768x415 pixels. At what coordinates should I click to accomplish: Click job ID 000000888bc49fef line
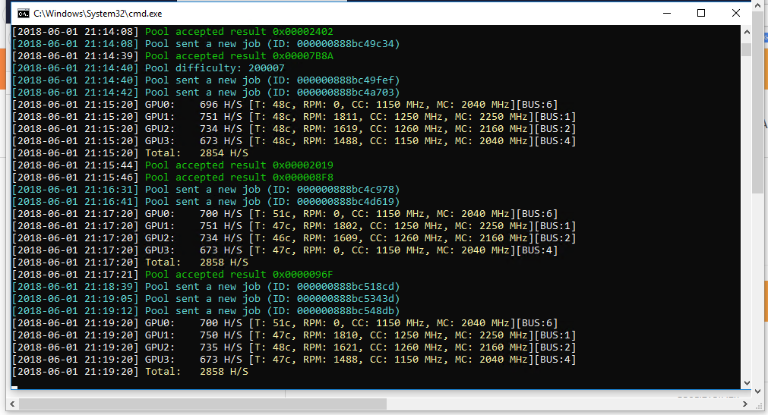click(206, 80)
